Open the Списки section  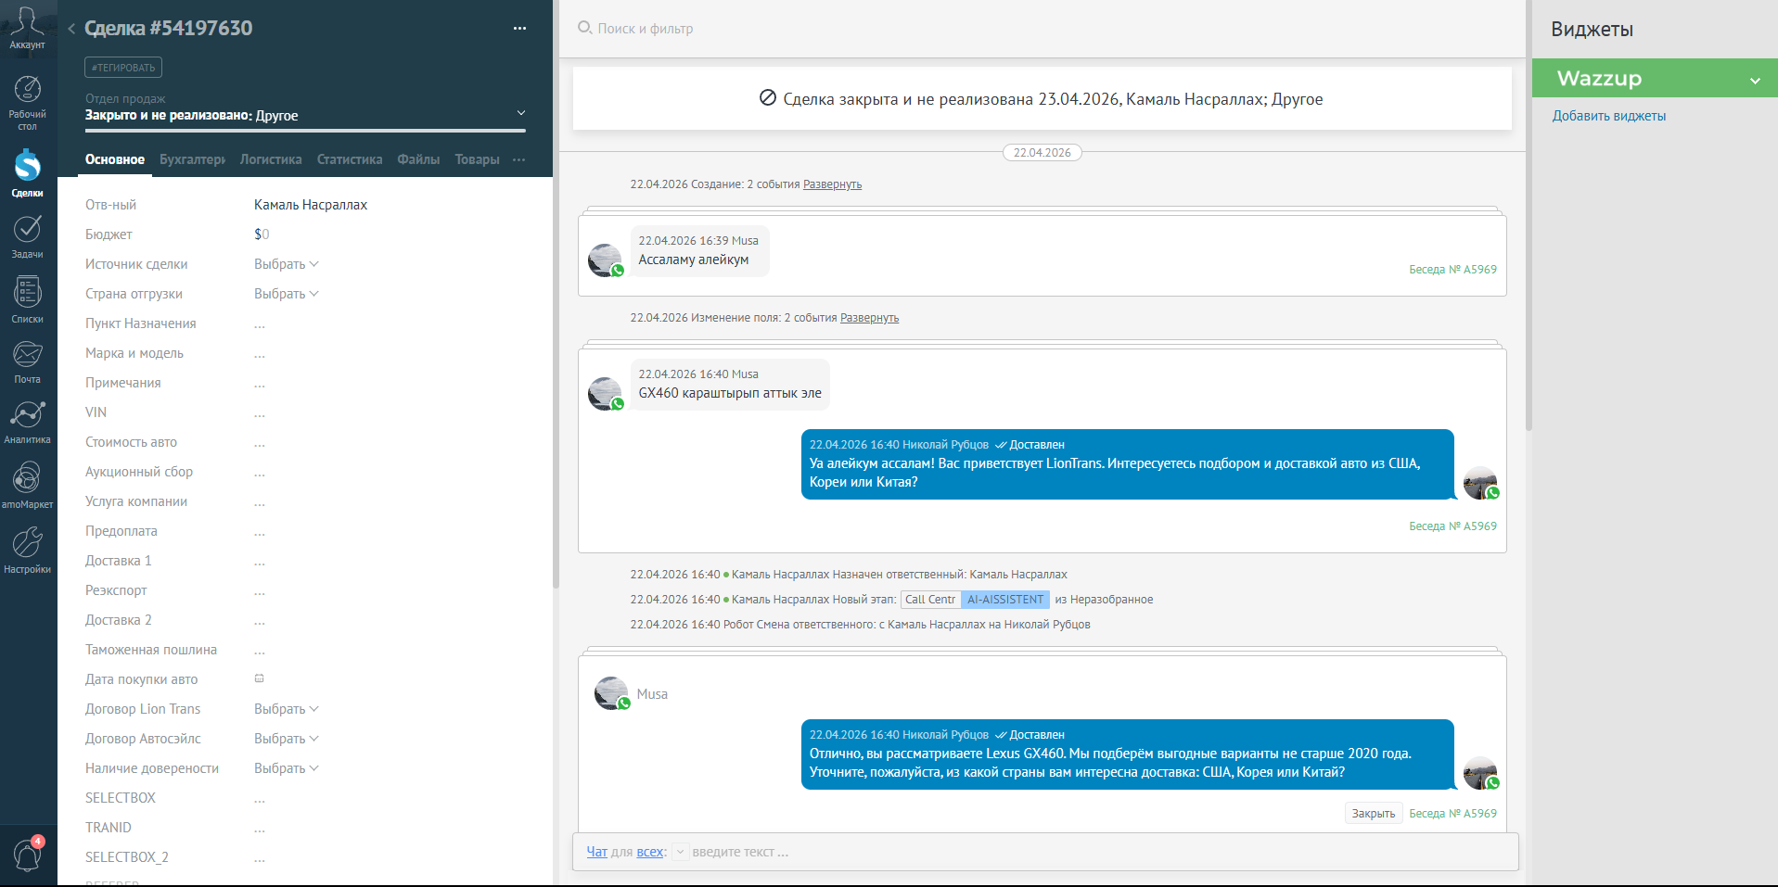coord(27,300)
